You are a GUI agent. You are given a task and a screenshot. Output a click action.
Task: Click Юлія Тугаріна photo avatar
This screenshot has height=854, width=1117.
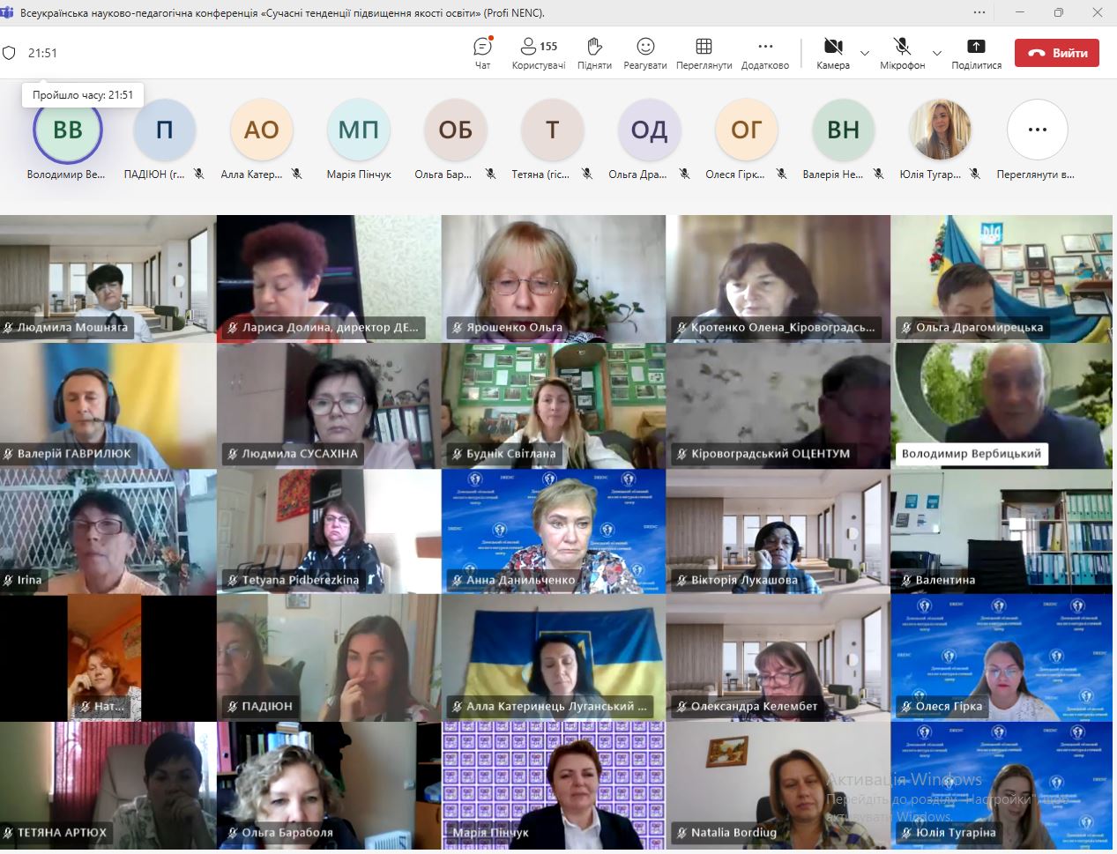[940, 130]
